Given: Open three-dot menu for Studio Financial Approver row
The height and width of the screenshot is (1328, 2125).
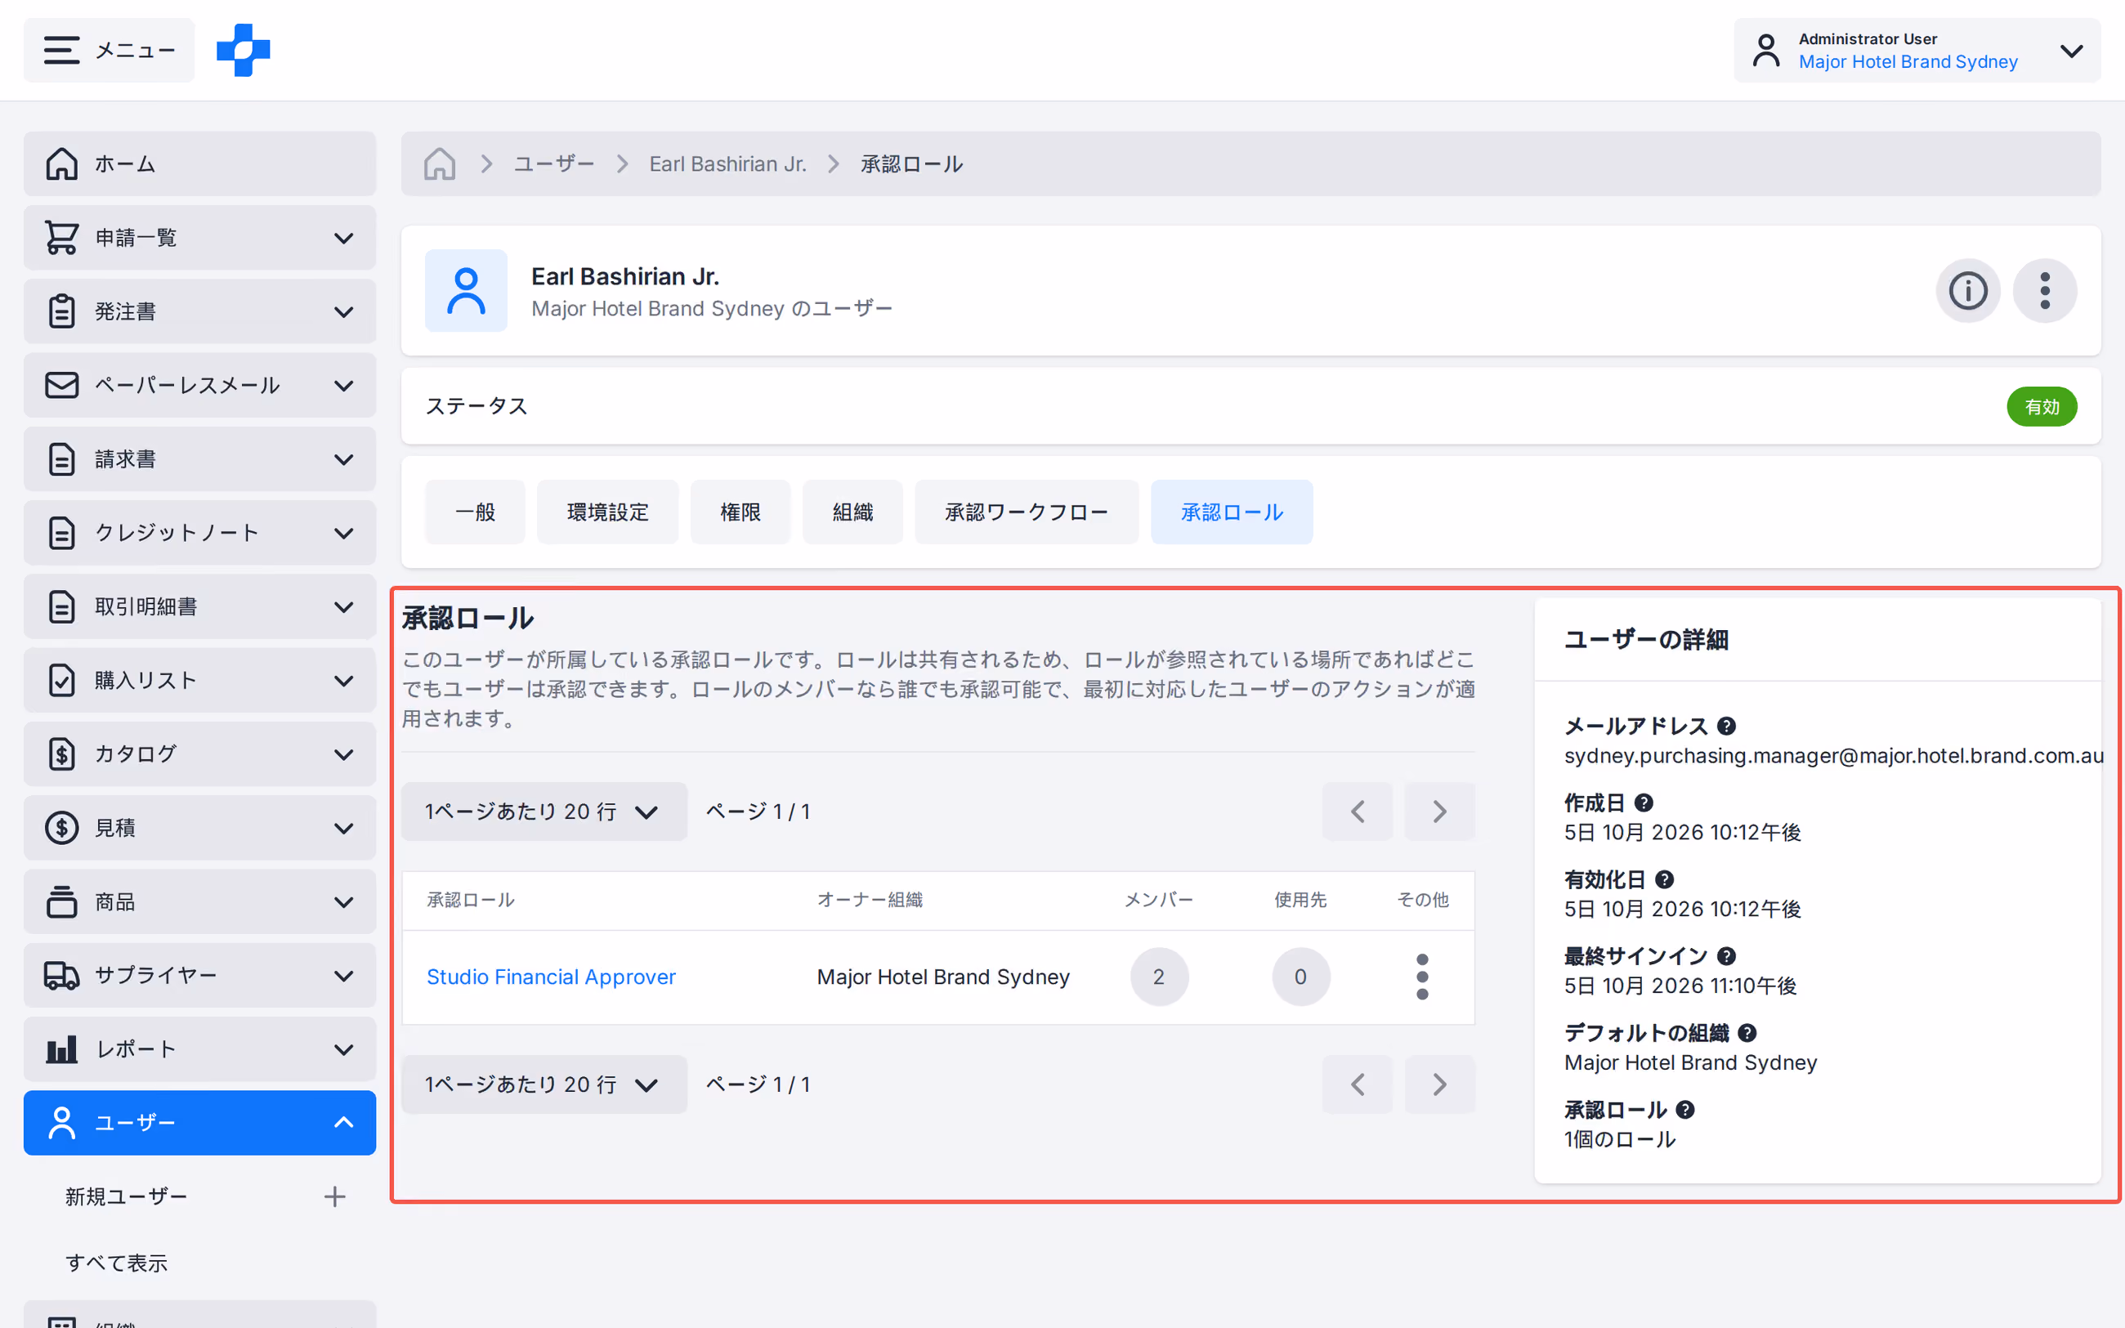Looking at the screenshot, I should 1422,977.
